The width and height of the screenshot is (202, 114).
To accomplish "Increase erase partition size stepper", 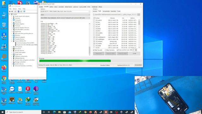I will [136, 49].
